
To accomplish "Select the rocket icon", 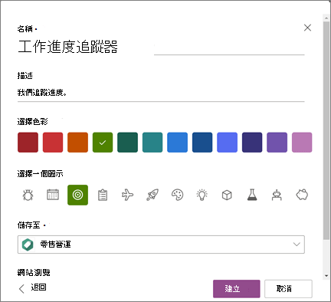I will point(152,195).
